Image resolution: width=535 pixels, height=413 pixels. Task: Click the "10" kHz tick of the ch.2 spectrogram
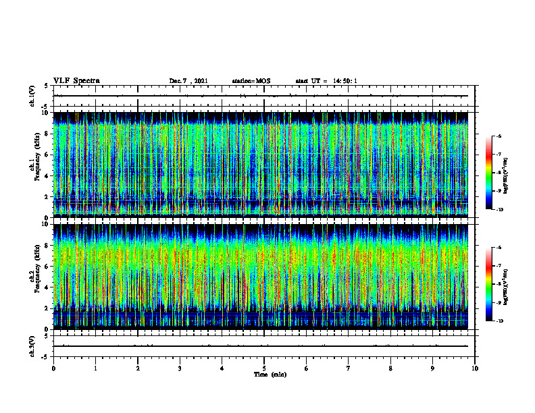(x=46, y=224)
